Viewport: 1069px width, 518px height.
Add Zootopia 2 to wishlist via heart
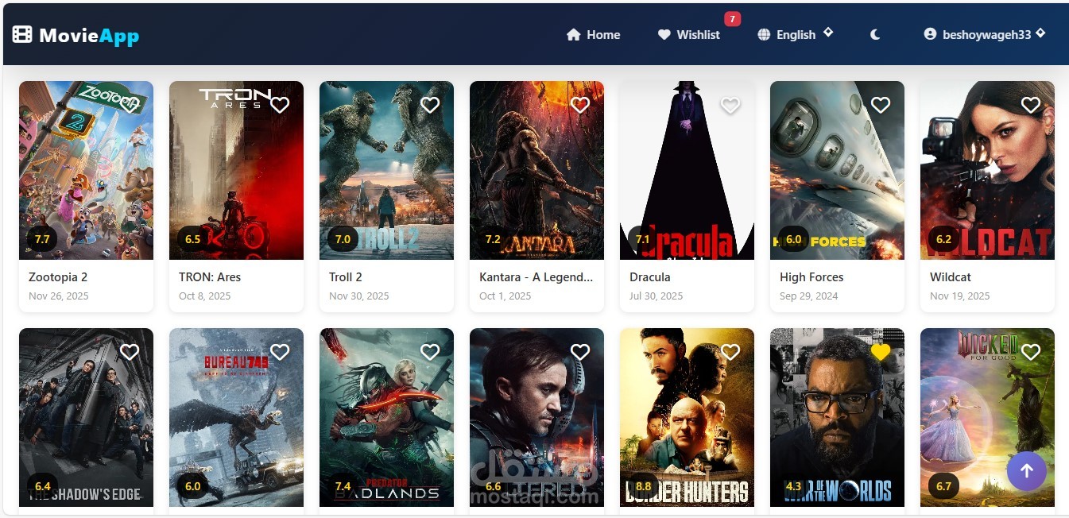click(x=130, y=105)
